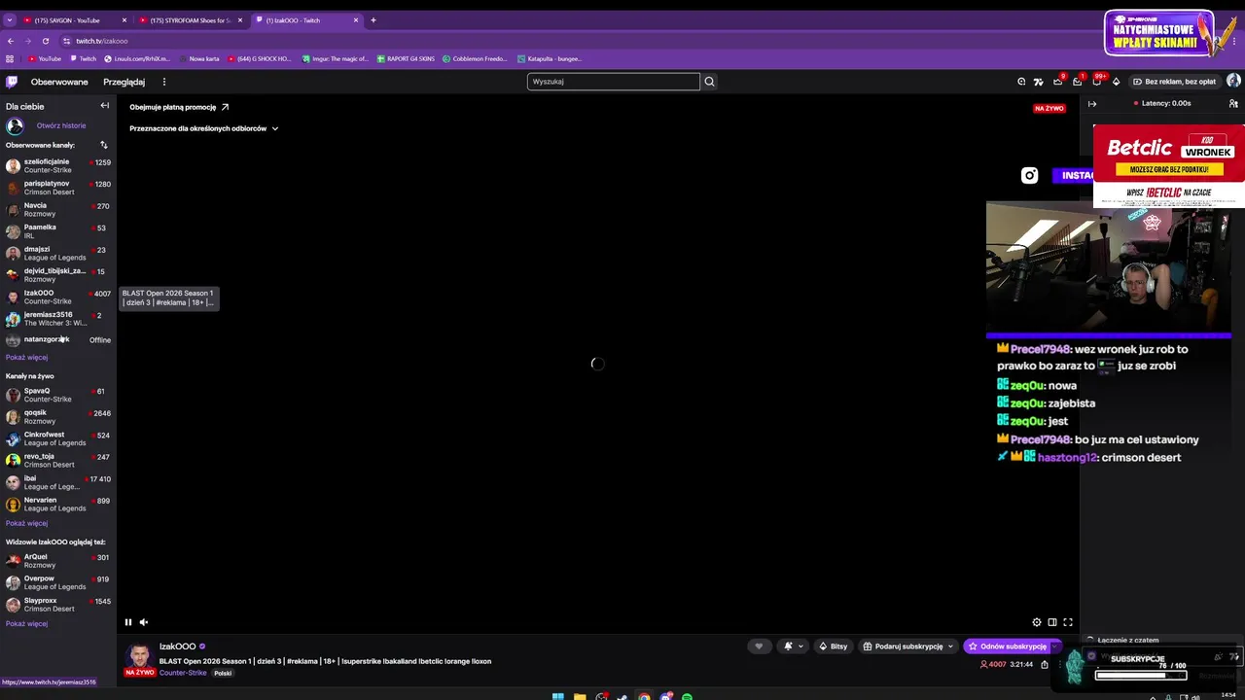
Task: Open arrow next to Odnów subskrypcję
Action: [1054, 647]
